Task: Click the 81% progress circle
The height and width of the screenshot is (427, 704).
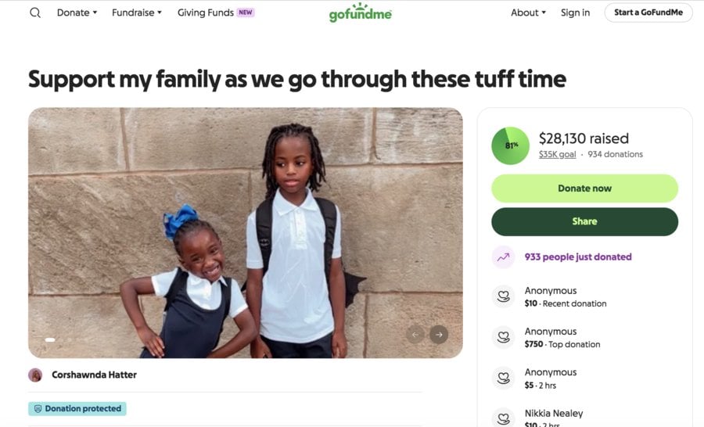Action: pyautogui.click(x=510, y=145)
